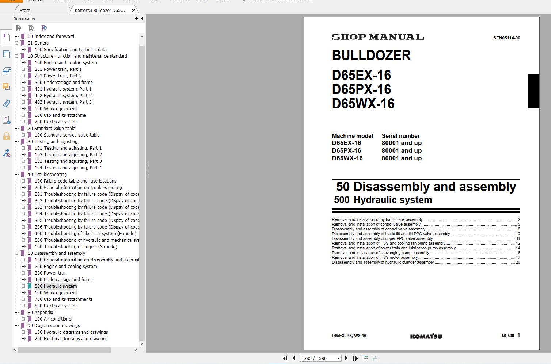
Task: Click the delete bookmark icon
Action: 19,28
